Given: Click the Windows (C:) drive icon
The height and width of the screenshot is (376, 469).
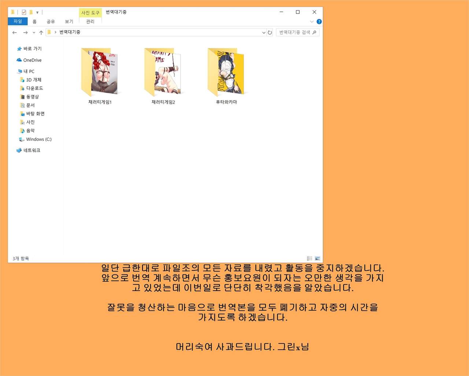Looking at the screenshot, I should coord(22,139).
